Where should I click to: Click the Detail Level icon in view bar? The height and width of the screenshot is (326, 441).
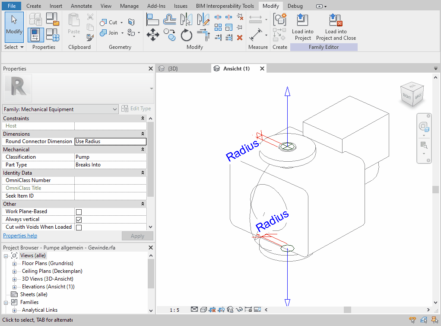[194, 310]
